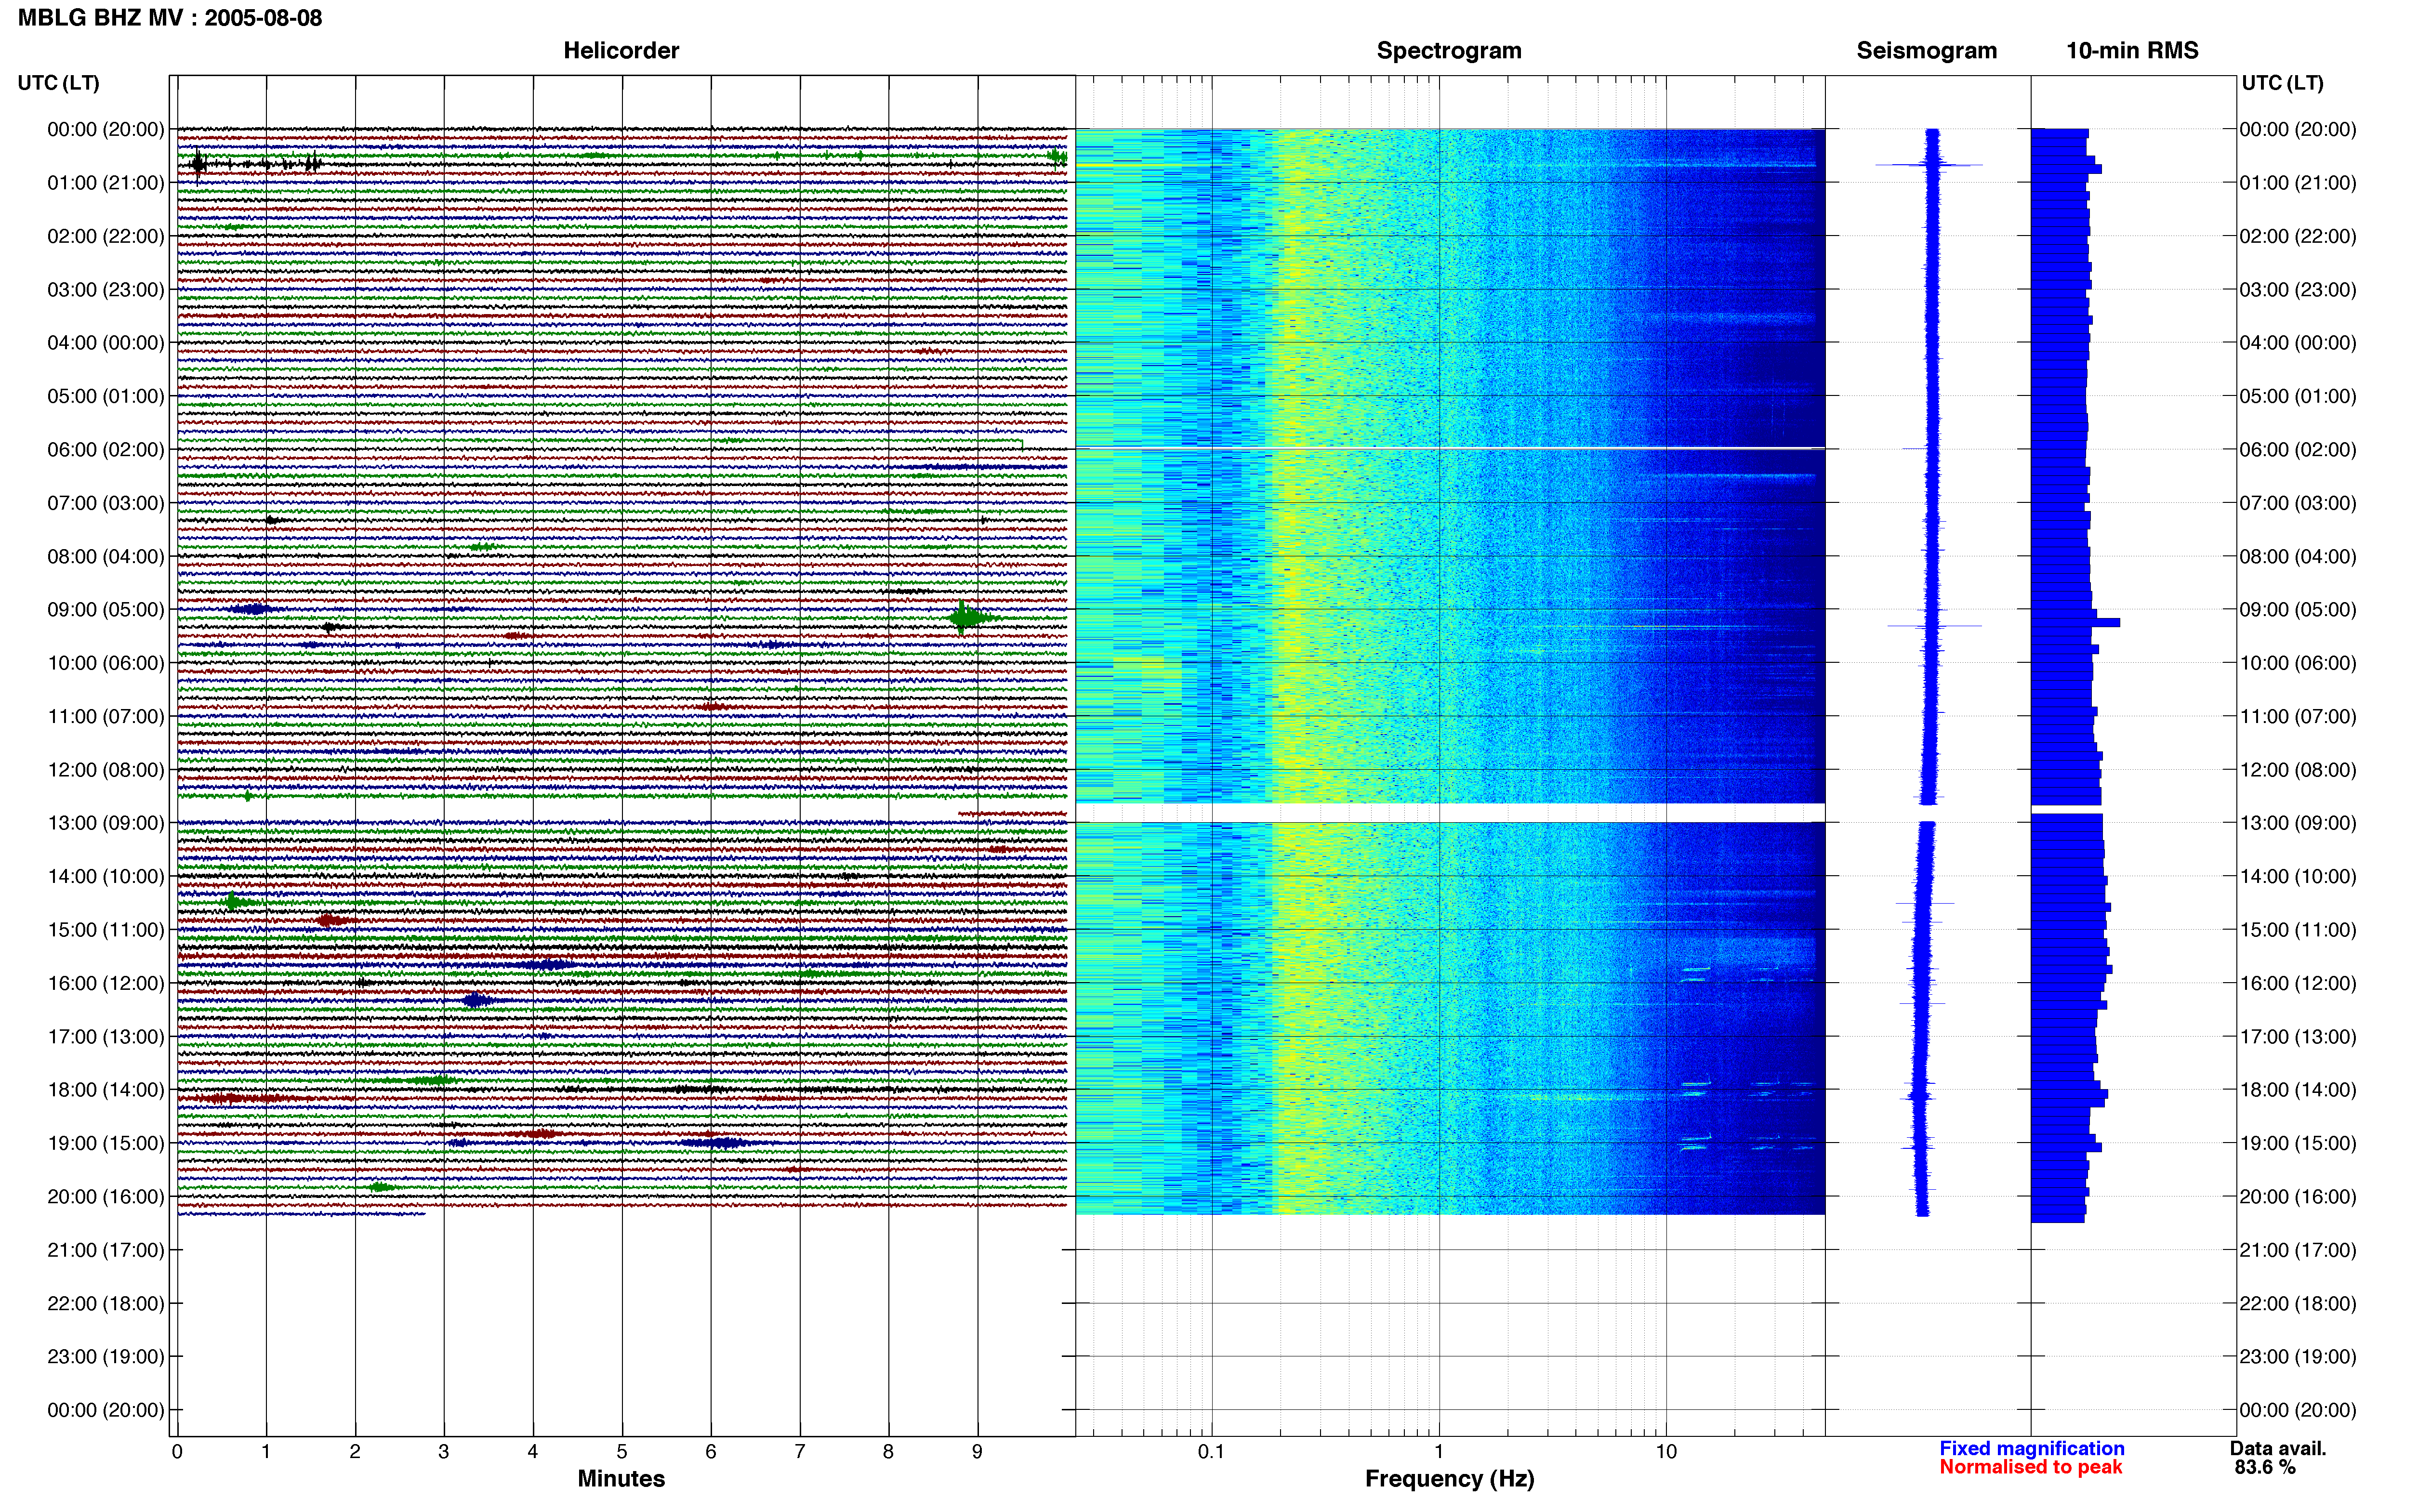Click 05:00 (01:00) on the RMS-side time axis

pos(2298,396)
